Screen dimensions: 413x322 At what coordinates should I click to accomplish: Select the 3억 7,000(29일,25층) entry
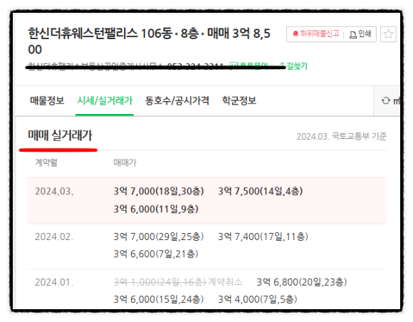pyautogui.click(x=159, y=237)
